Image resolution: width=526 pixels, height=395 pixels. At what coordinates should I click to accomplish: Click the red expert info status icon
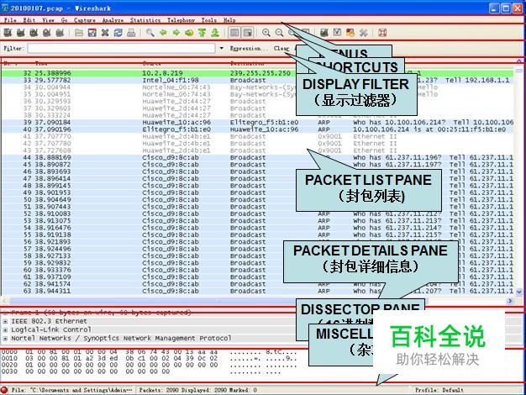pos(4,390)
